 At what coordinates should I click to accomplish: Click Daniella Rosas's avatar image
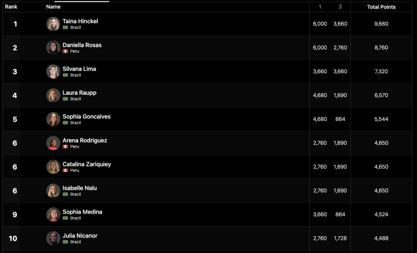[x=53, y=48]
